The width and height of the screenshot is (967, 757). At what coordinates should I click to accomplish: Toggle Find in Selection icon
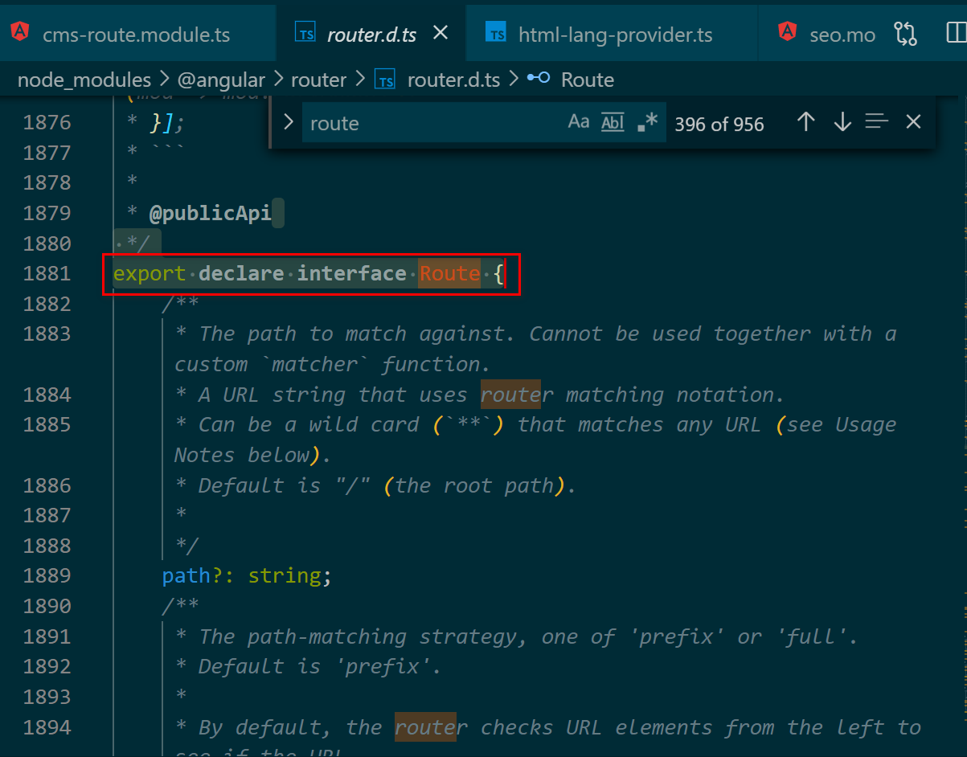click(x=877, y=122)
